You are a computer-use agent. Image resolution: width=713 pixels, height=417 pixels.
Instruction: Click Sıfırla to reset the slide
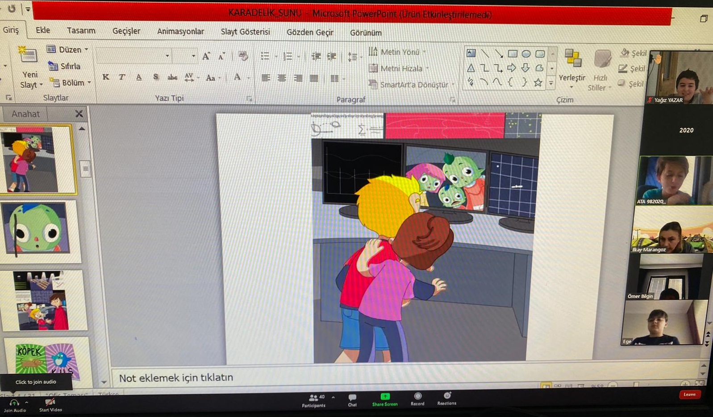point(65,66)
